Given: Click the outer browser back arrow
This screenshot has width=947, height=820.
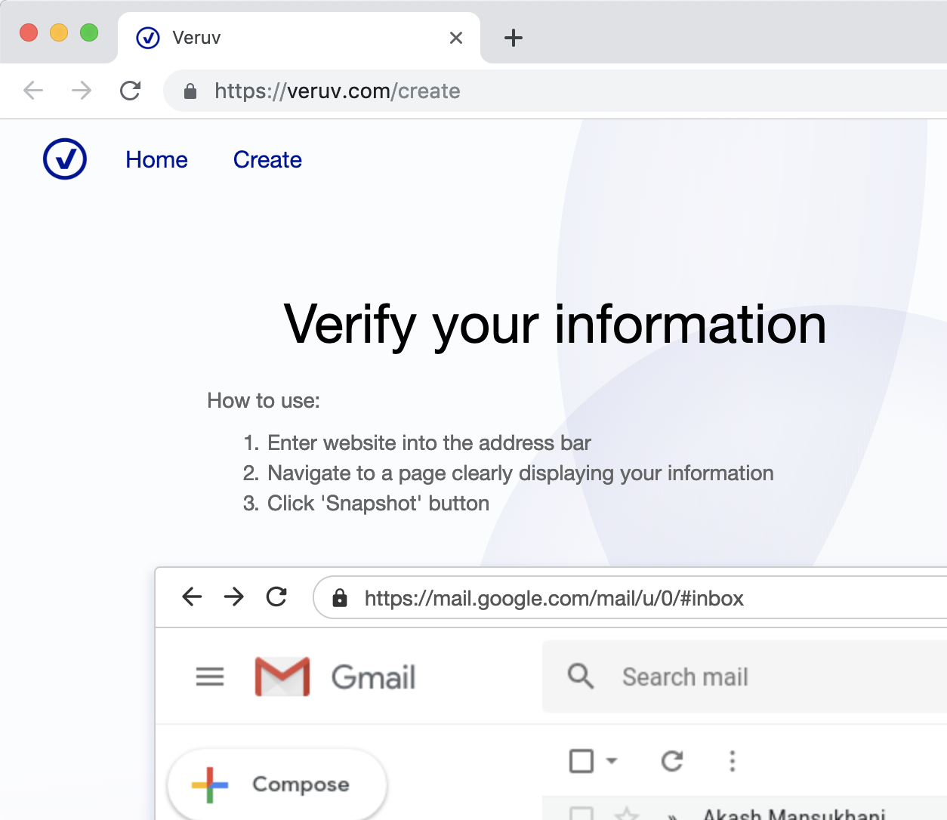Looking at the screenshot, I should coord(33,91).
